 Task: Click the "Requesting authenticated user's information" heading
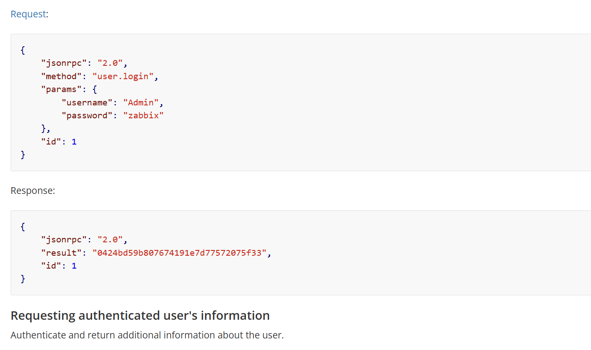pyautogui.click(x=140, y=316)
